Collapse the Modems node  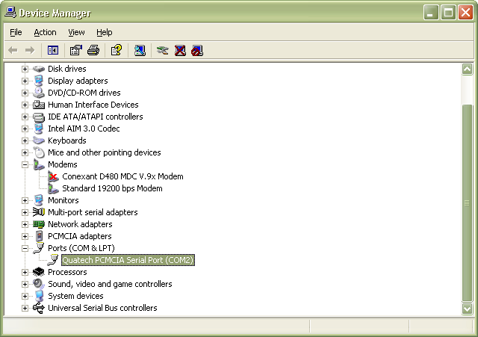(25, 164)
